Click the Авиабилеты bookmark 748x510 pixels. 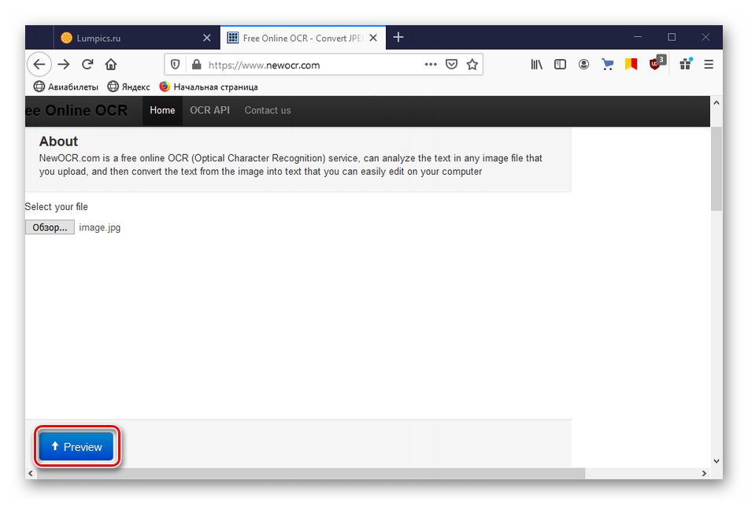[x=66, y=87]
